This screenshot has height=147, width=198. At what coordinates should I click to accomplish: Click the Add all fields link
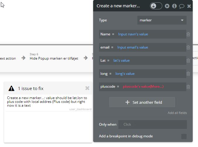[x=177, y=113]
